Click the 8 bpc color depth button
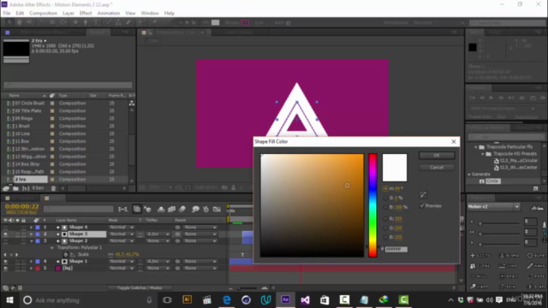 click(x=38, y=188)
